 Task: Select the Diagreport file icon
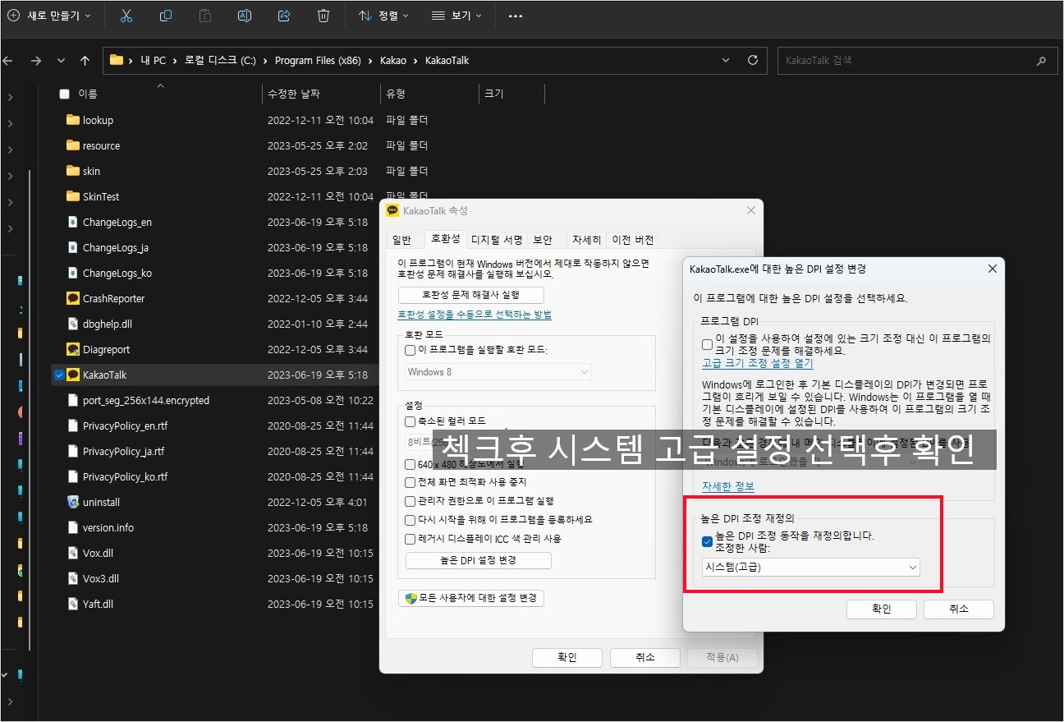pos(72,349)
